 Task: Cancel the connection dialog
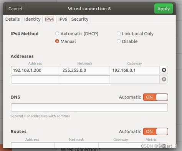(x=15, y=9)
